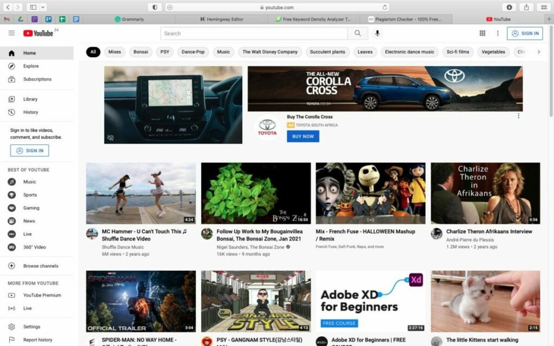Start voice search with microphone icon

click(377, 33)
